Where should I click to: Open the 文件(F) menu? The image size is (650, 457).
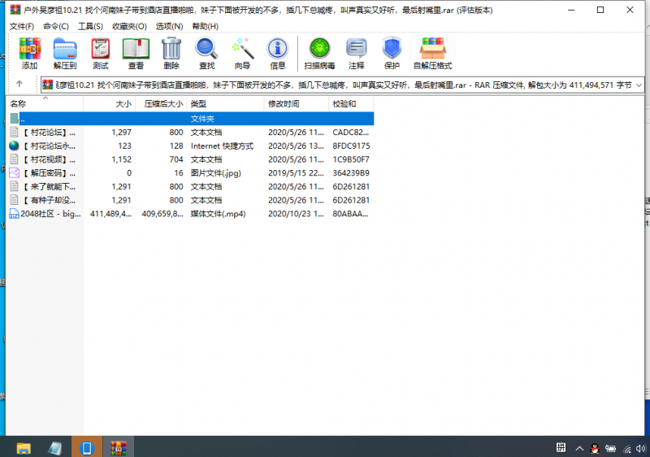coord(21,26)
